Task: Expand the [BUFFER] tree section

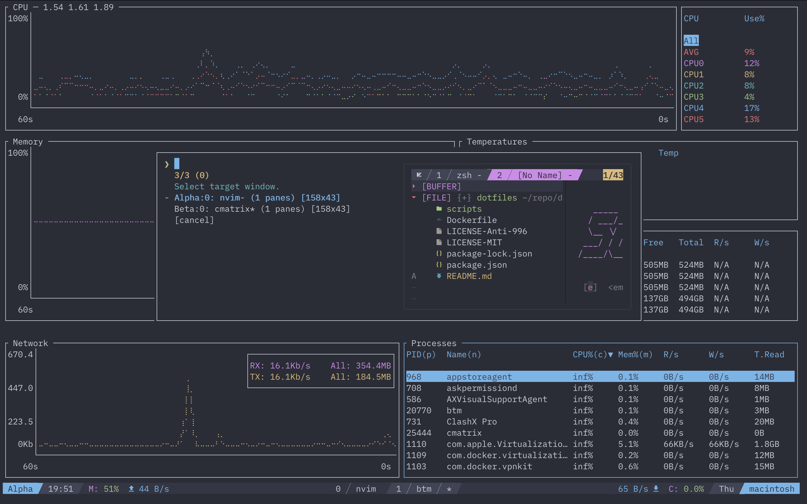Action: 414,186
